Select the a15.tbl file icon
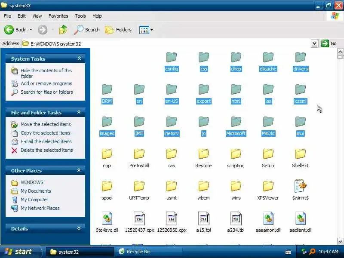Viewport: 344px width, 258px height. 203,218
